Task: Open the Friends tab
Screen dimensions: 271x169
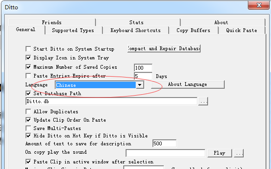Action: pyautogui.click(x=52, y=22)
